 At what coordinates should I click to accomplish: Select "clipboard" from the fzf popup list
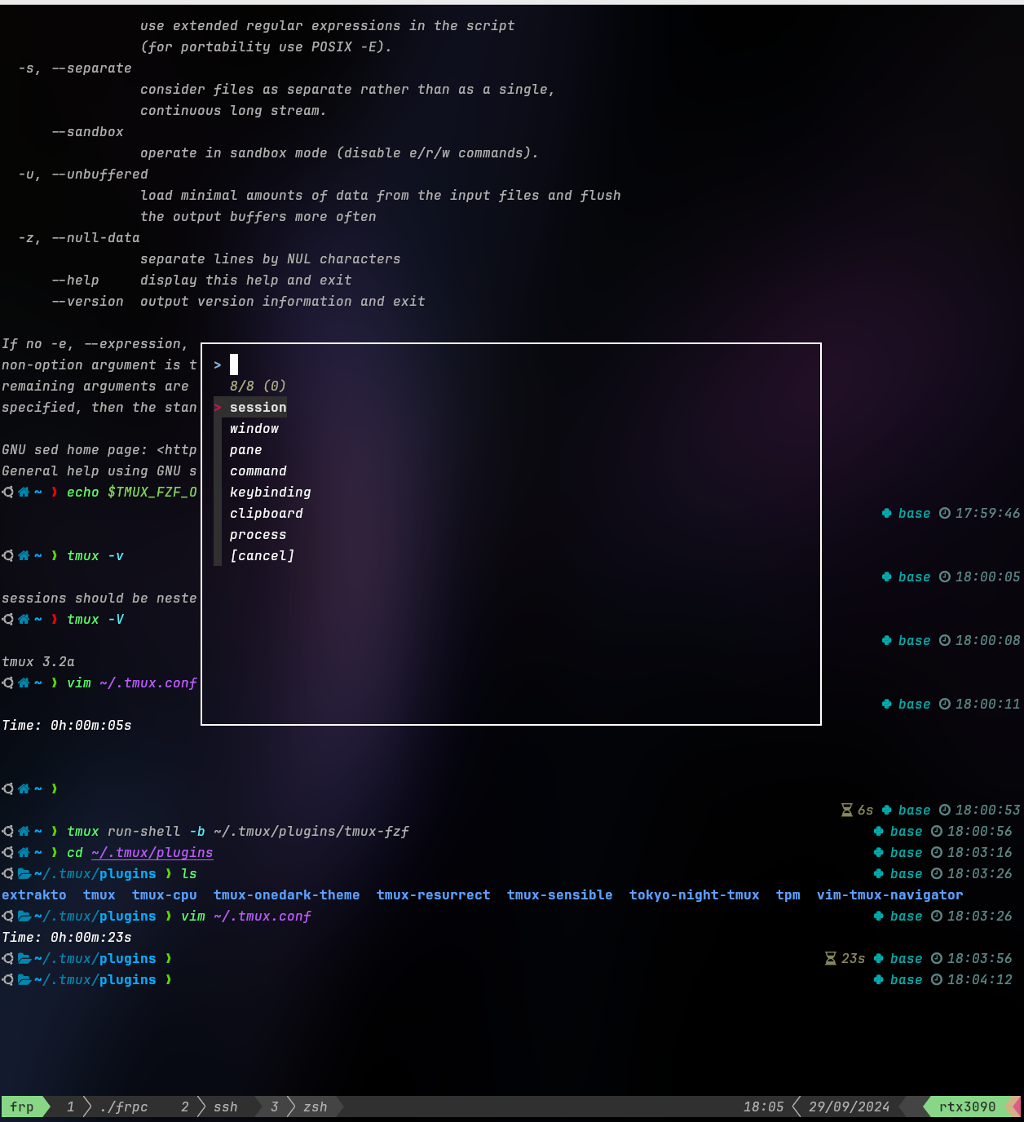[x=267, y=513]
